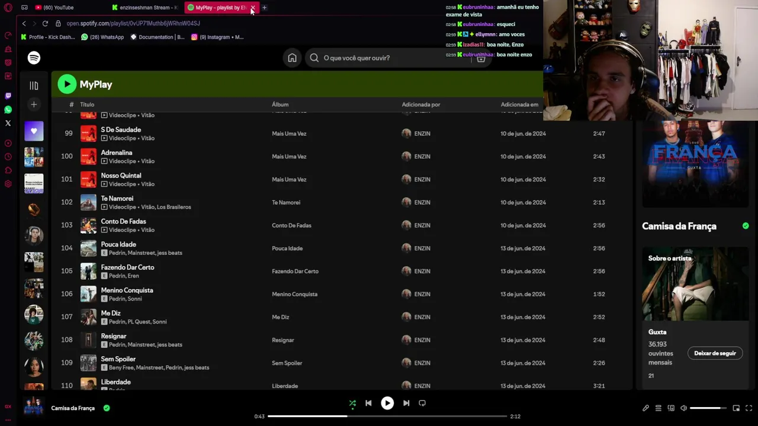Open the miniplayer

pos(736,408)
